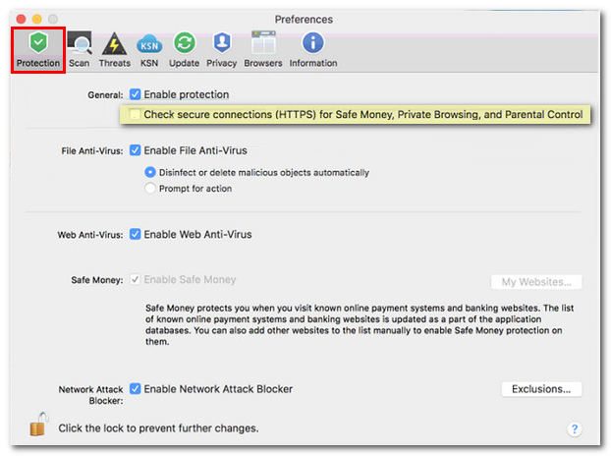Toggle Enable File Anti-Virus checkbox
The image size is (611, 456).
coord(136,150)
